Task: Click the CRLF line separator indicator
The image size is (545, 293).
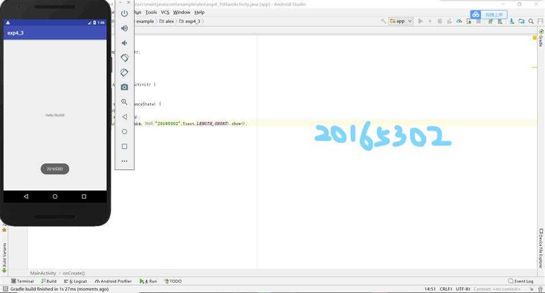Action: tap(446, 289)
